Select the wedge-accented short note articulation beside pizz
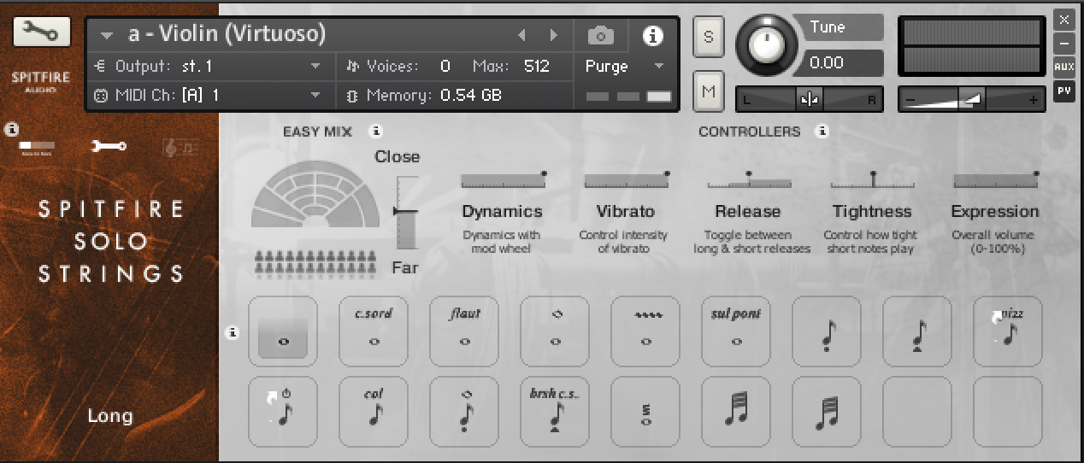This screenshot has width=1084, height=463. click(x=917, y=331)
